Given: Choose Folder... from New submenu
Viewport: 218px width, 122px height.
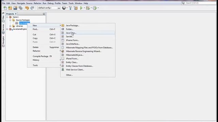Looking at the screenshot, I should 88,29.
